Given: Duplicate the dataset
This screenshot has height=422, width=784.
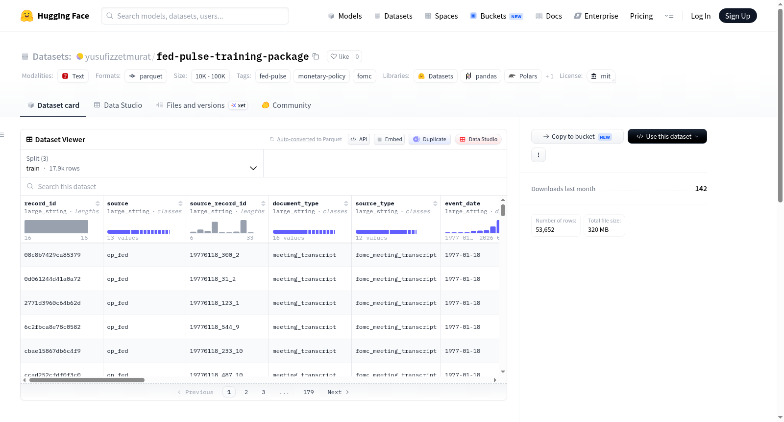Looking at the screenshot, I should 430,139.
